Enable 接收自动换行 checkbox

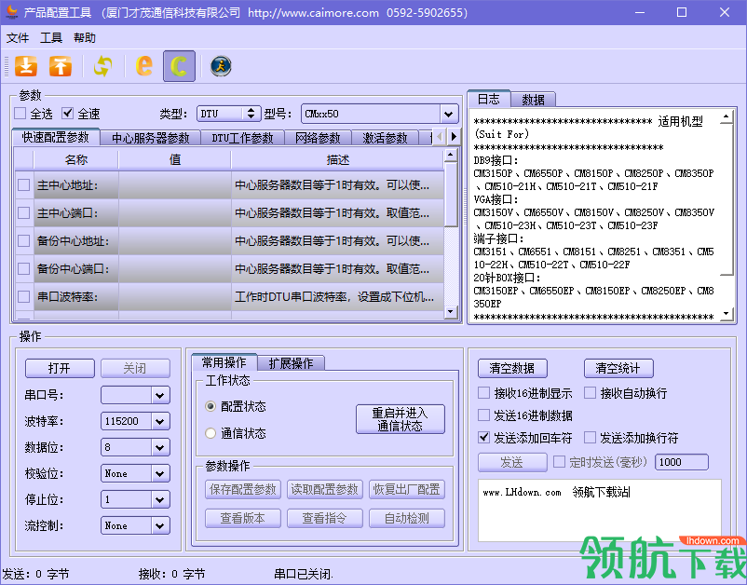(590, 393)
